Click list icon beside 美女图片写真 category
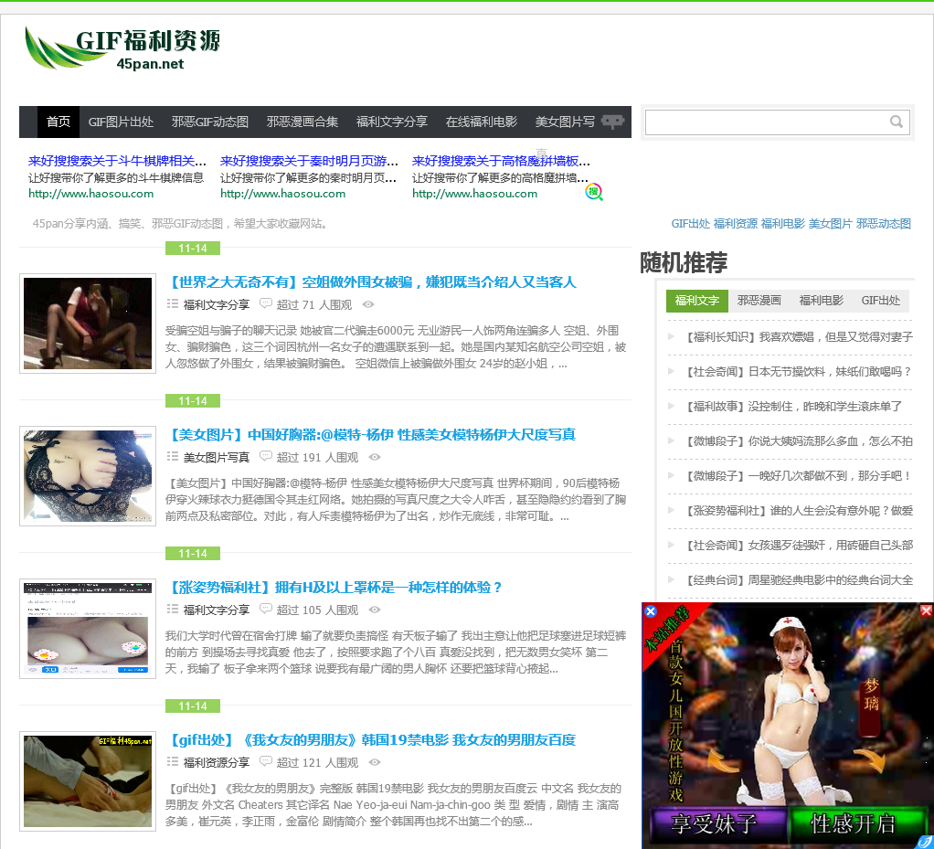This screenshot has width=934, height=849. coord(173,456)
